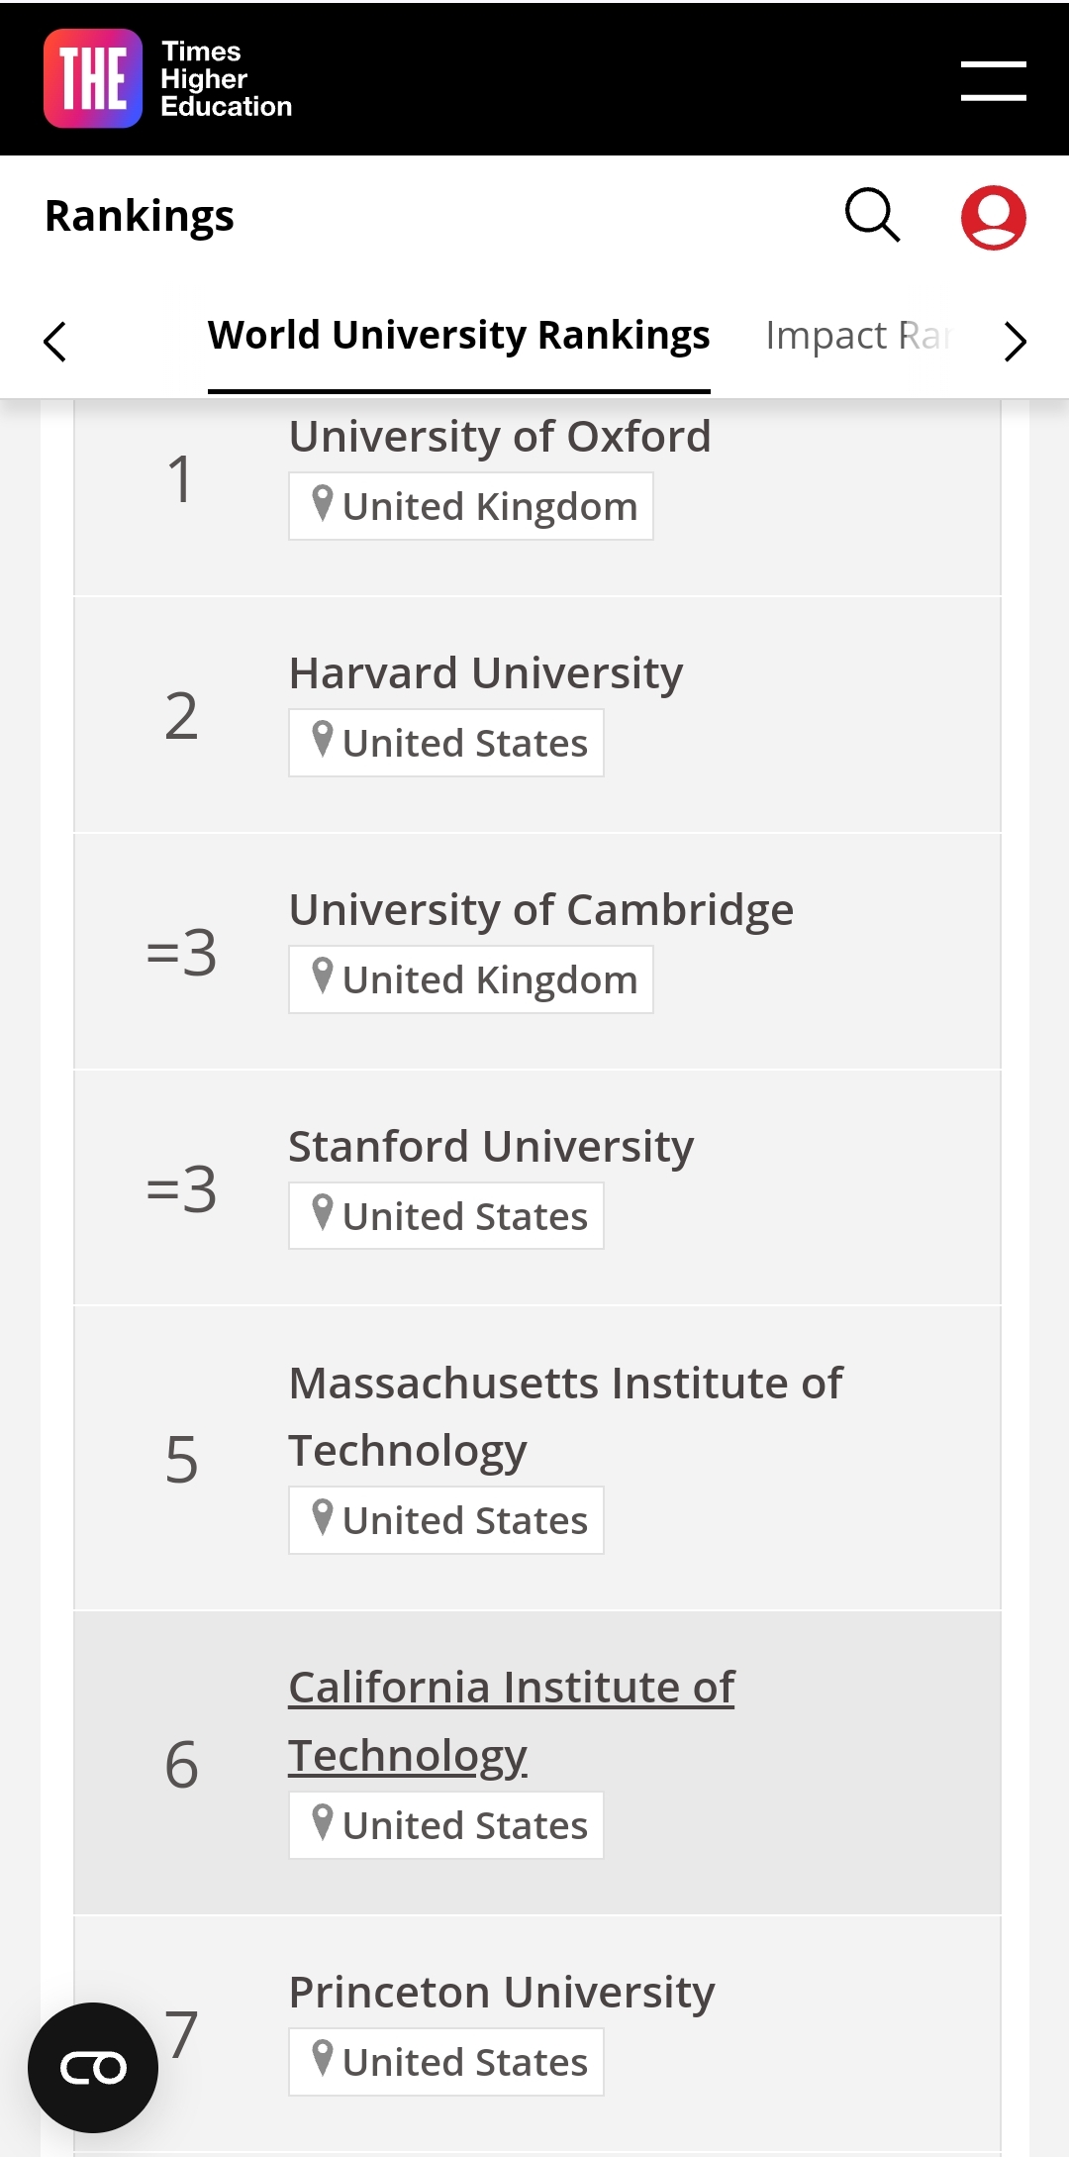The width and height of the screenshot is (1069, 2157).
Task: Click the location pin under Princeton University
Action: pyautogui.click(x=322, y=2059)
